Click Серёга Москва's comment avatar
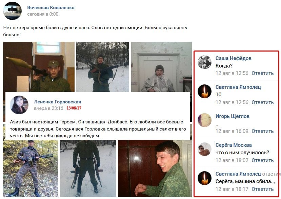281x199 pixels. tap(204, 149)
